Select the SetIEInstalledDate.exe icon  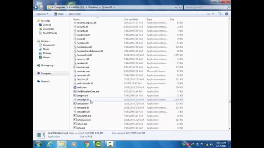pyautogui.click(x=75, y=91)
